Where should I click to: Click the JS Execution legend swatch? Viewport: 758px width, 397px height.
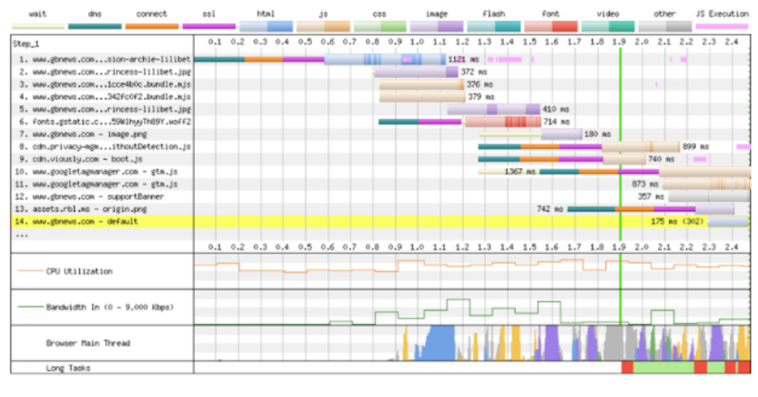[721, 26]
